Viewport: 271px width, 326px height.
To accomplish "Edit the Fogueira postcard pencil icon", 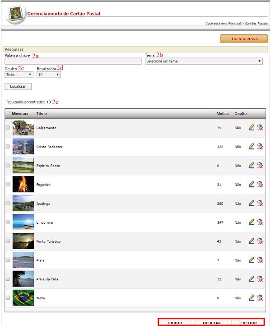I will coord(251,184).
